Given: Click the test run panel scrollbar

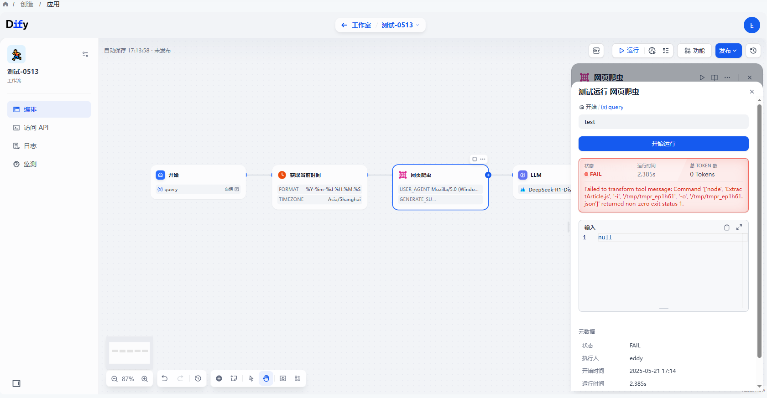Looking at the screenshot, I should 759,231.
